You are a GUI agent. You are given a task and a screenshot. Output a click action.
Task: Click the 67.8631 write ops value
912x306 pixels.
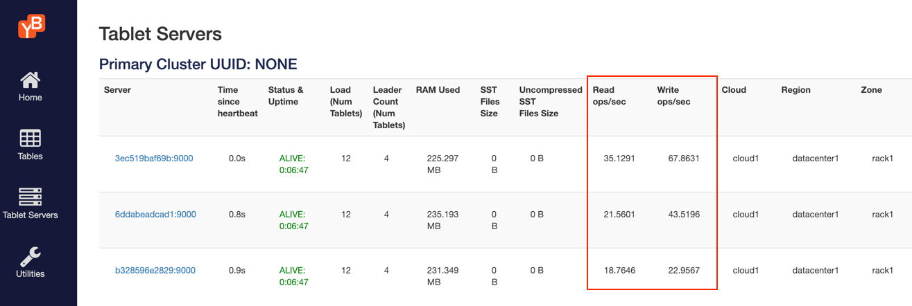point(678,159)
